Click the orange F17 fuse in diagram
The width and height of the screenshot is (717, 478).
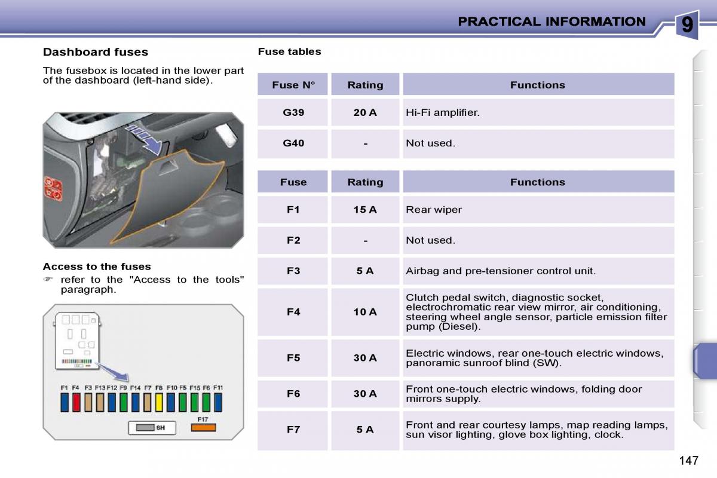[203, 428]
